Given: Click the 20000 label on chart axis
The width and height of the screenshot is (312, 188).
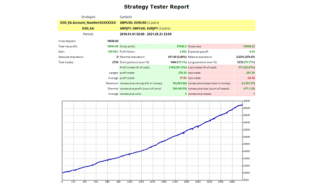Looking at the screenshot, I should 247,137.
